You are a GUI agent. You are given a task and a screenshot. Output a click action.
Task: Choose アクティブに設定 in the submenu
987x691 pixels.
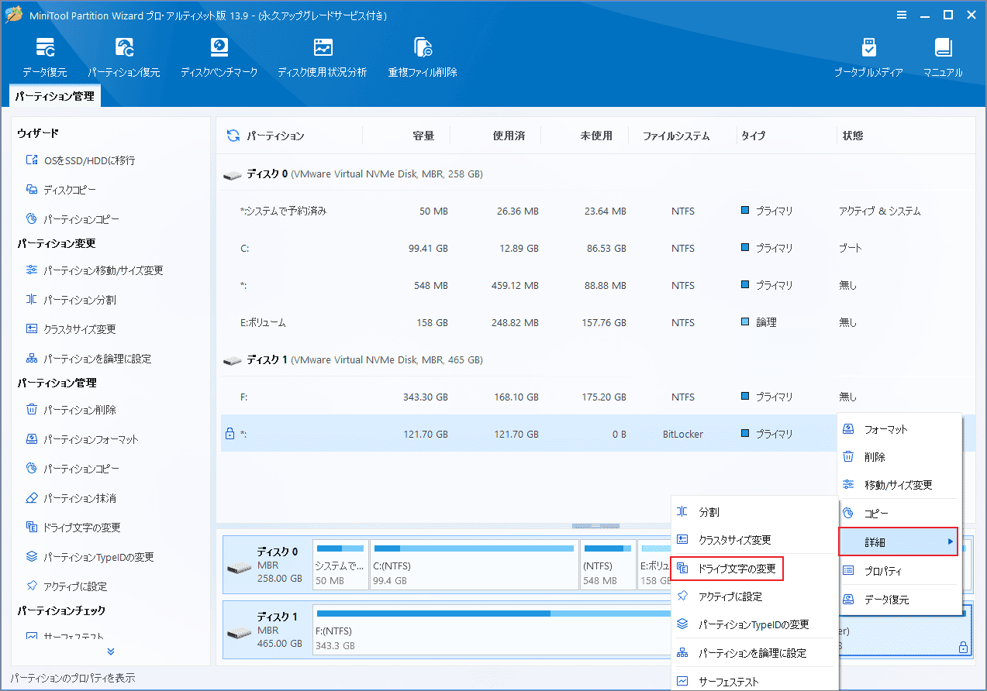tap(754, 596)
